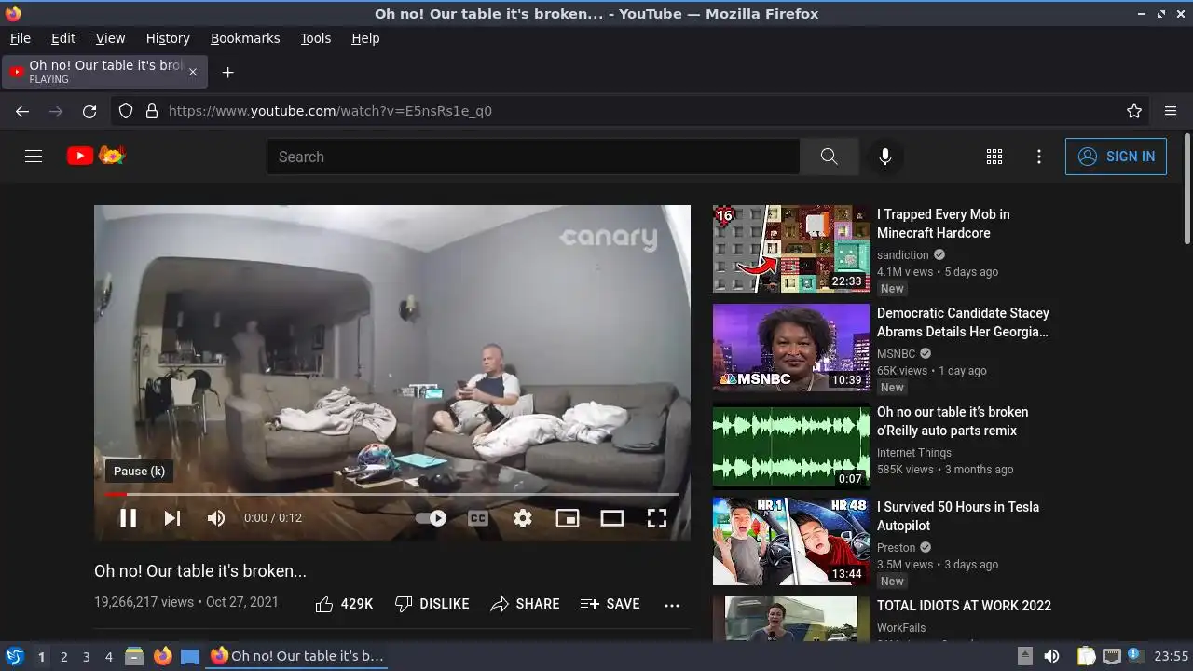1193x671 pixels.
Task: Click the taskbar clock showing 23:55
Action: [x=1172, y=656]
